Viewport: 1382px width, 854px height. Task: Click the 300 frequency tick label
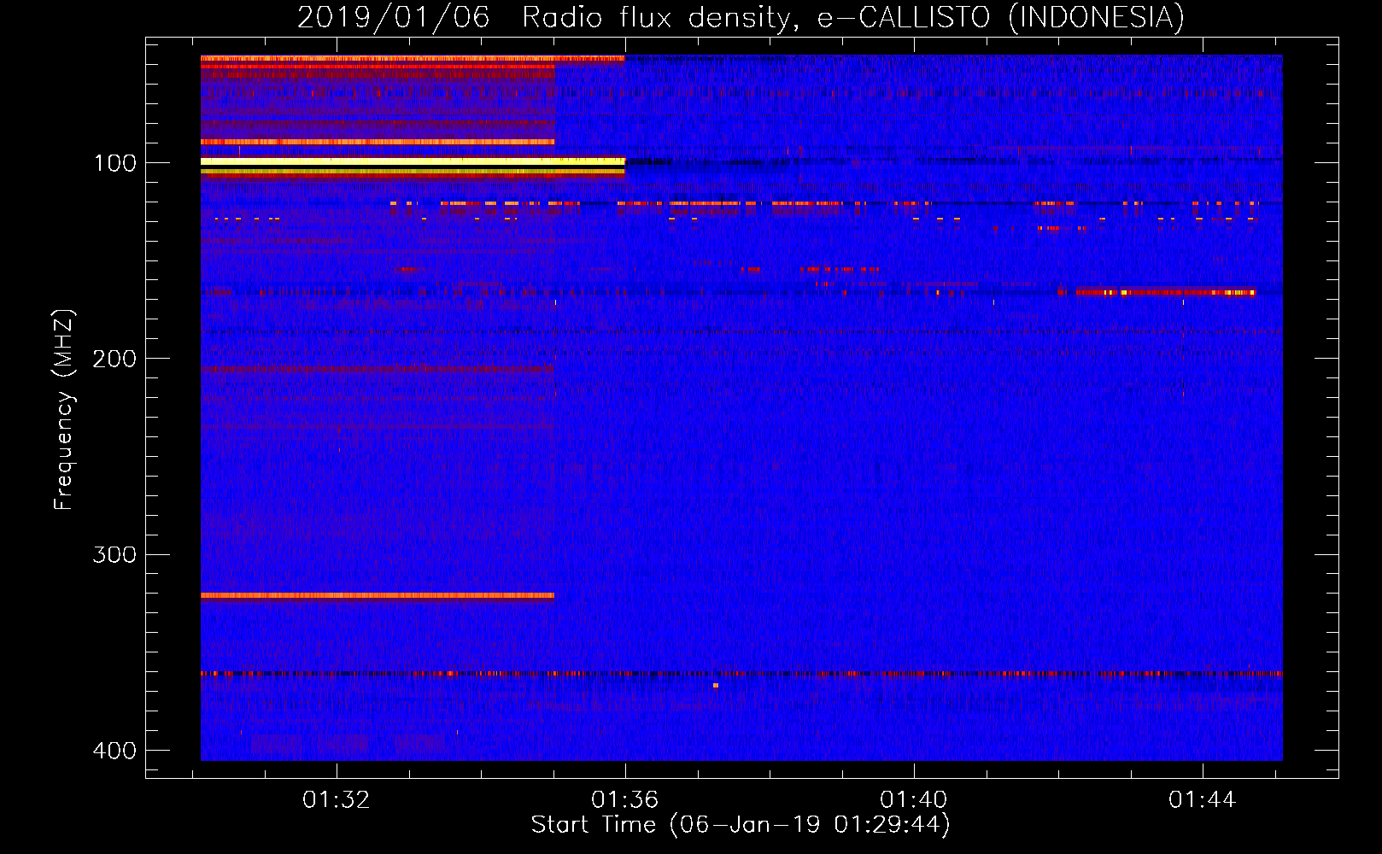pos(114,554)
